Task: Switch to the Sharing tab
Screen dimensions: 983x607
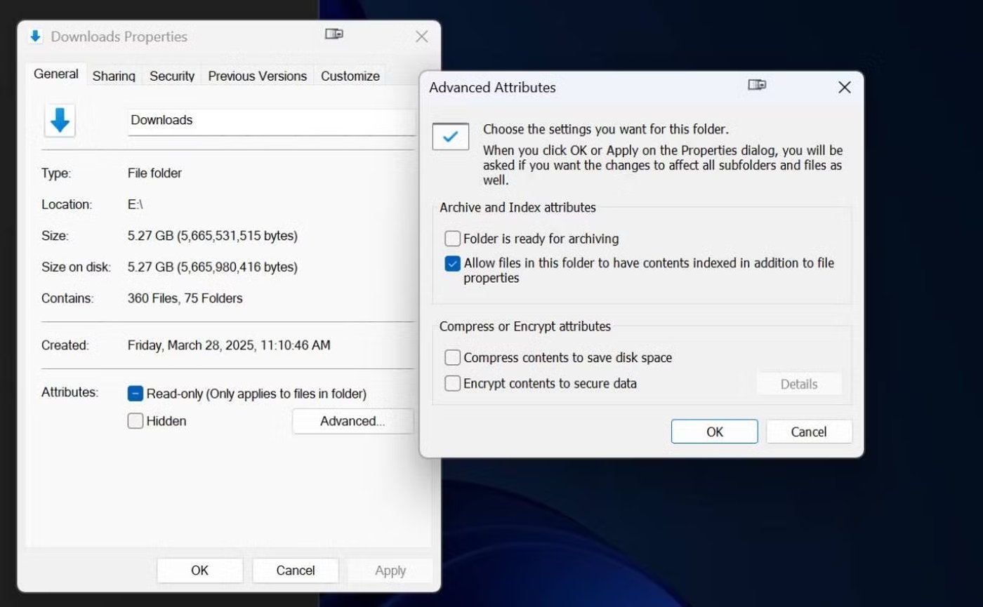Action: coord(113,75)
